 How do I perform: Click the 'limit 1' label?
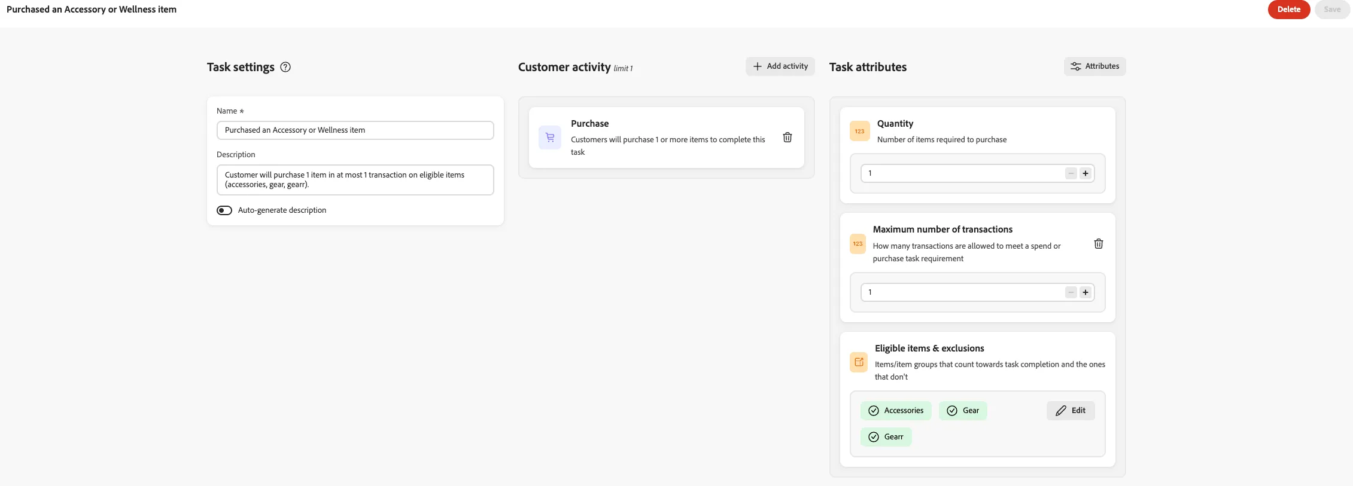(623, 69)
